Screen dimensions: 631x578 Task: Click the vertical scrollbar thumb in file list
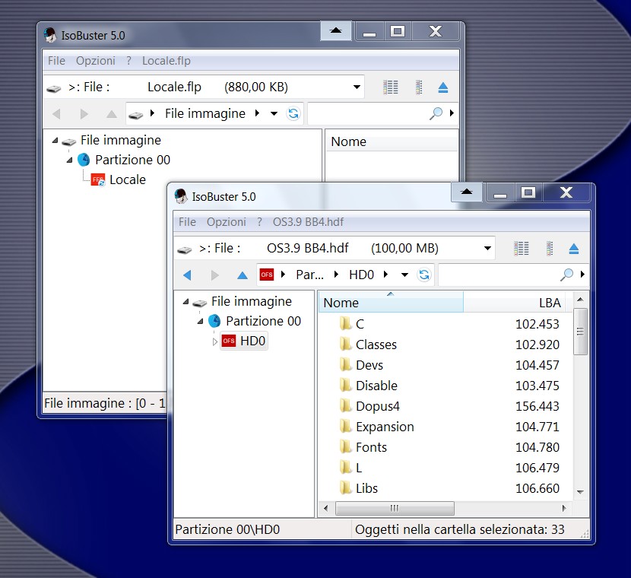[x=581, y=331]
